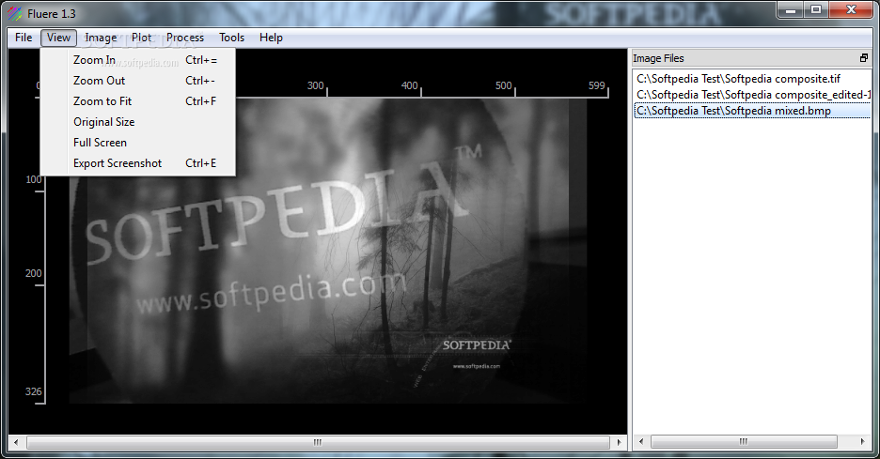Open the Tools menu
This screenshot has height=459, width=880.
(232, 38)
